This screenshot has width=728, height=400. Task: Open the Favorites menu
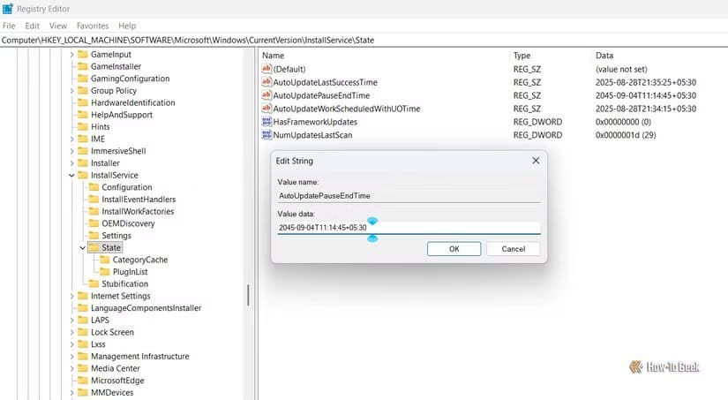(x=93, y=26)
